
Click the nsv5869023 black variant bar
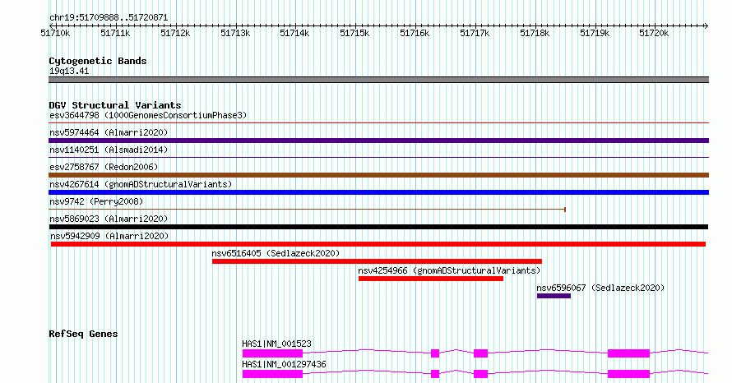pyautogui.click(x=378, y=227)
